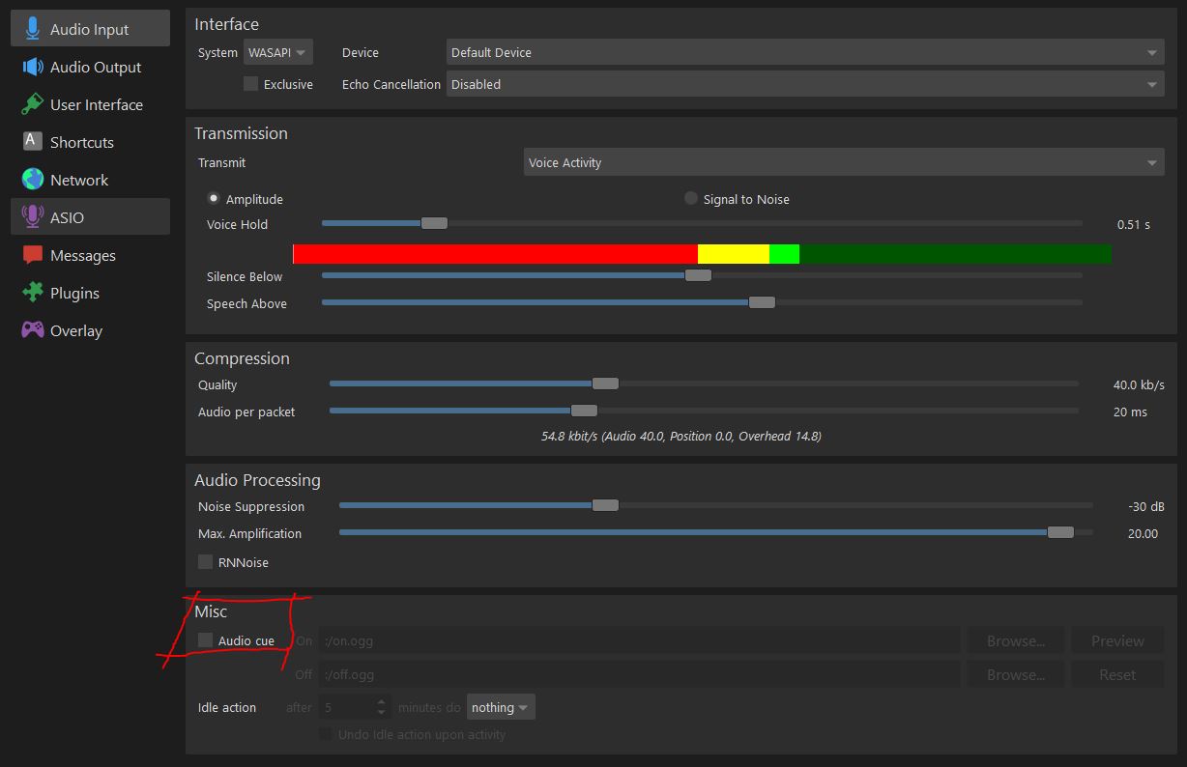
Task: Tick the Exclusive checkbox
Action: pyautogui.click(x=251, y=84)
